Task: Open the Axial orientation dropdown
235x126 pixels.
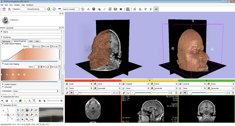Action: (81, 84)
